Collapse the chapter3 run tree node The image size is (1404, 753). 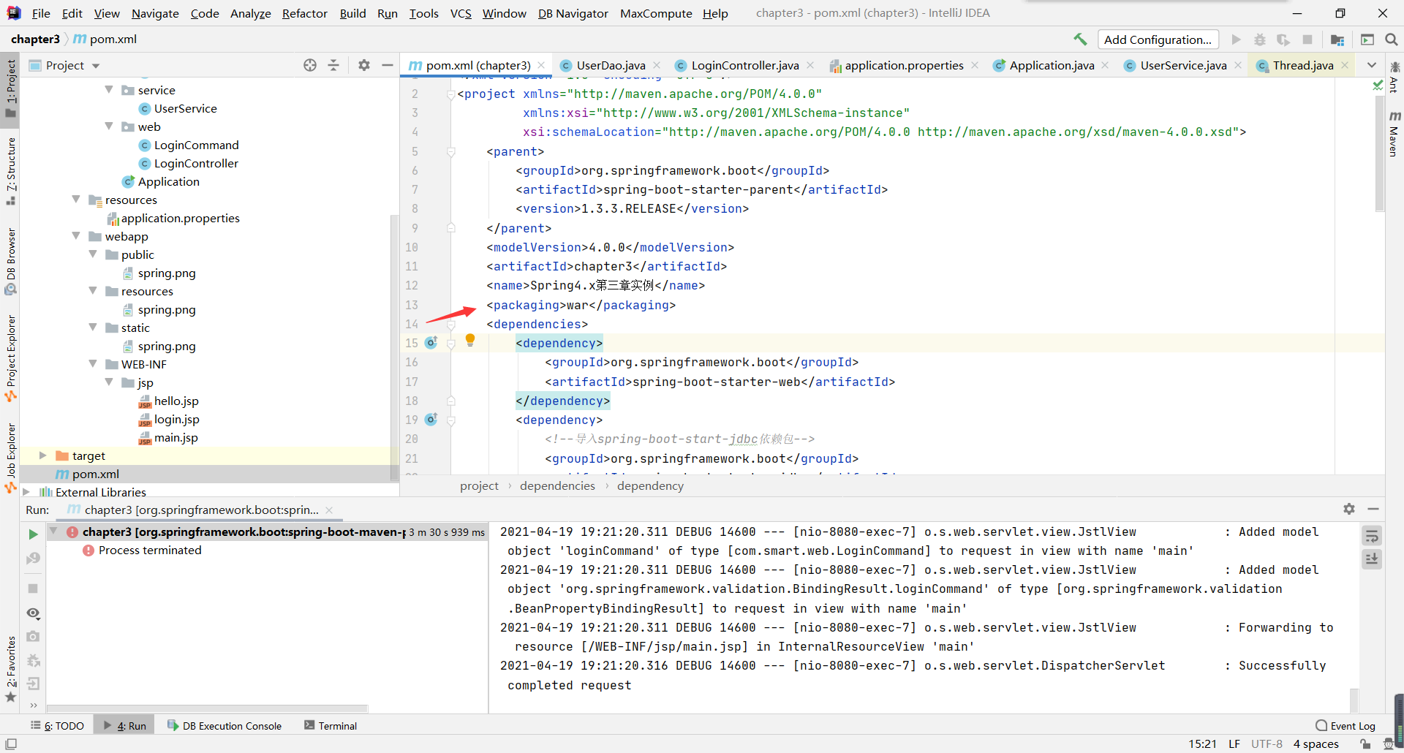(x=53, y=531)
